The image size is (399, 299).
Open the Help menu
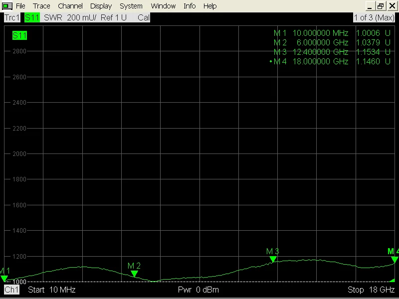tap(210, 6)
